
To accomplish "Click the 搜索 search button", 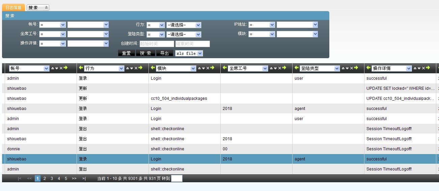I will point(145,53).
